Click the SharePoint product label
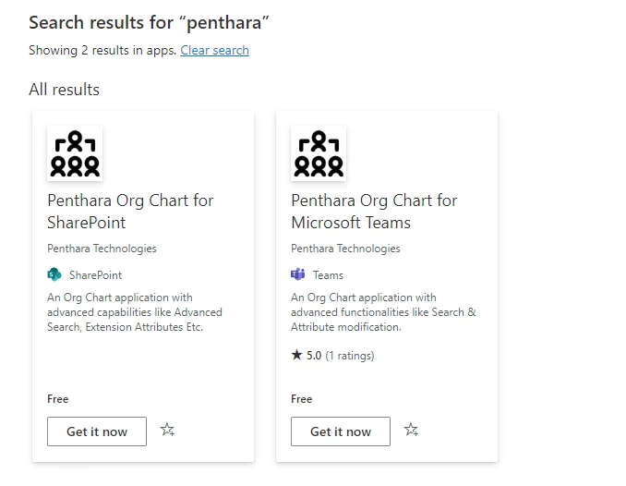 95,275
